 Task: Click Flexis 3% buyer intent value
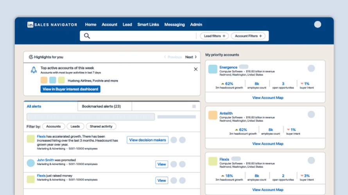pyautogui.click(x=307, y=176)
